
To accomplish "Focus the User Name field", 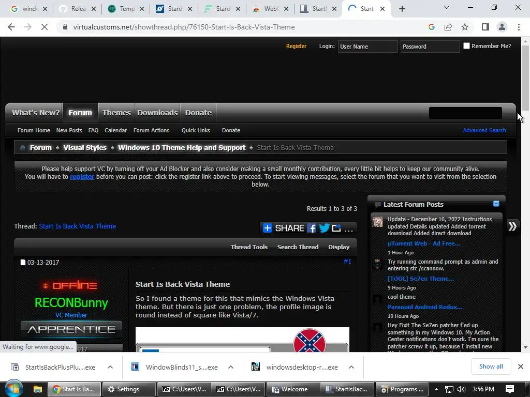I will (x=367, y=47).
